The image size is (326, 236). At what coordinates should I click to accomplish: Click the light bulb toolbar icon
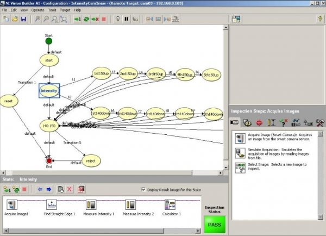tap(117, 19)
